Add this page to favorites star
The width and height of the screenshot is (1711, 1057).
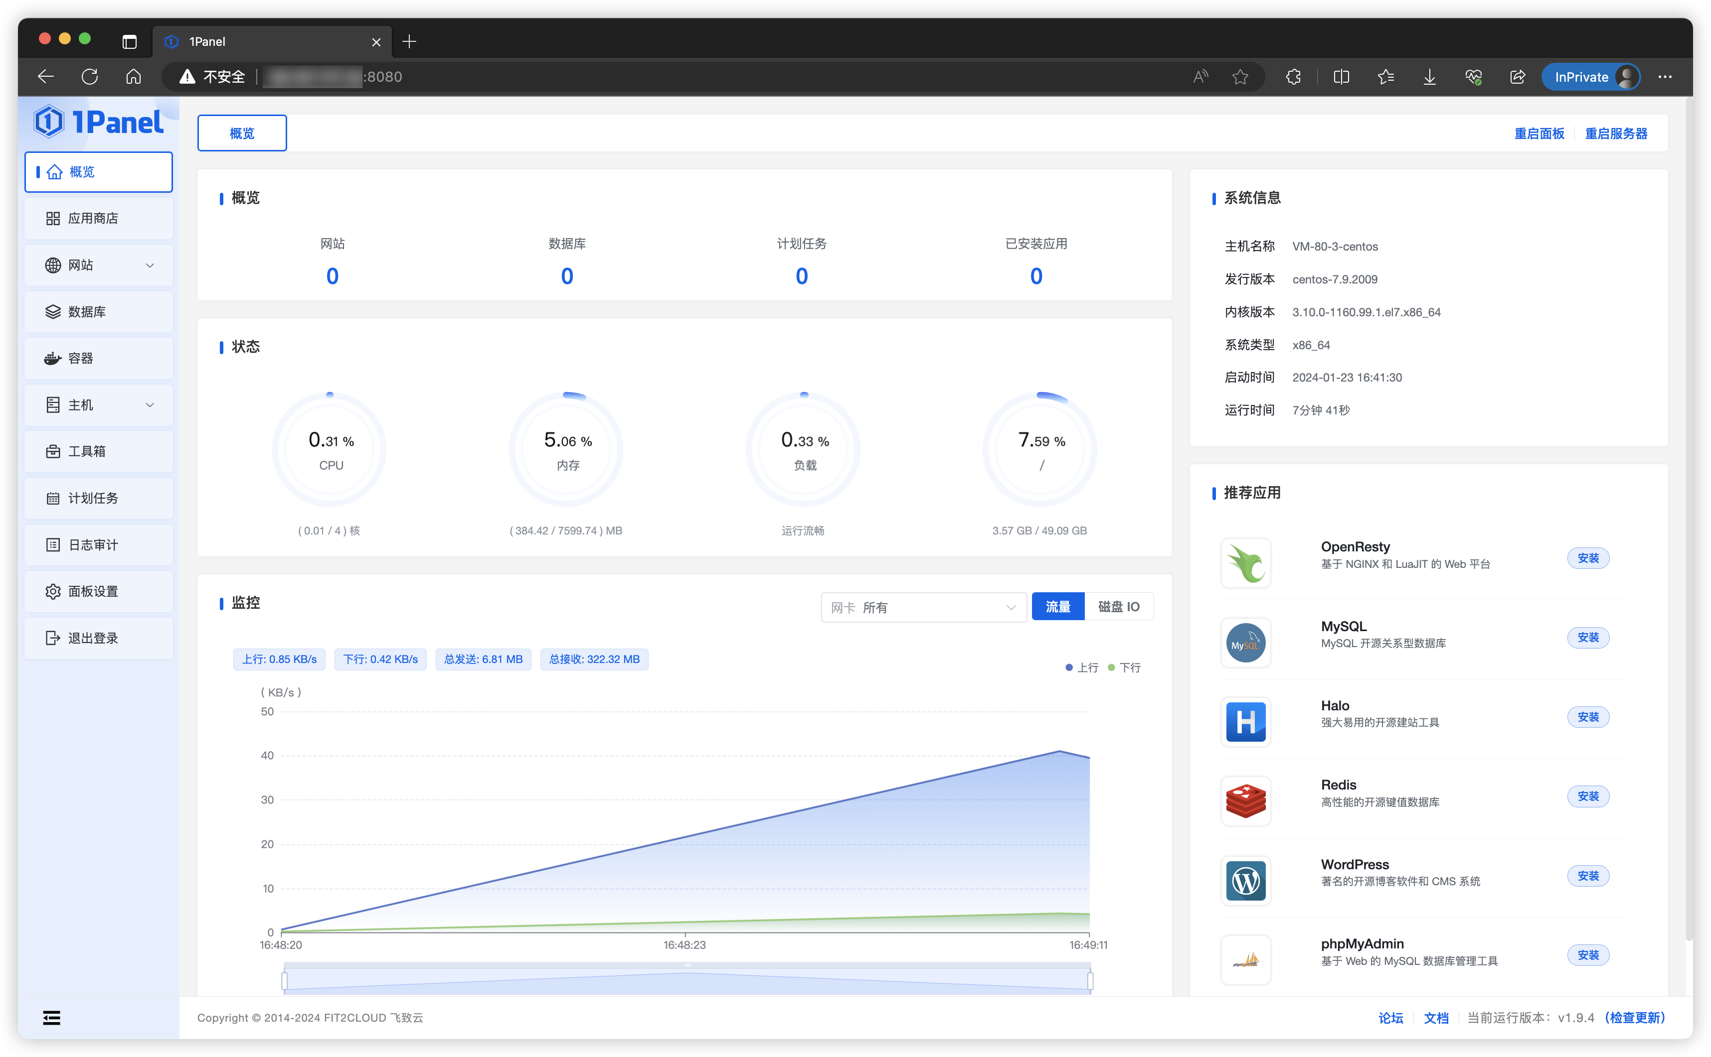tap(1240, 77)
